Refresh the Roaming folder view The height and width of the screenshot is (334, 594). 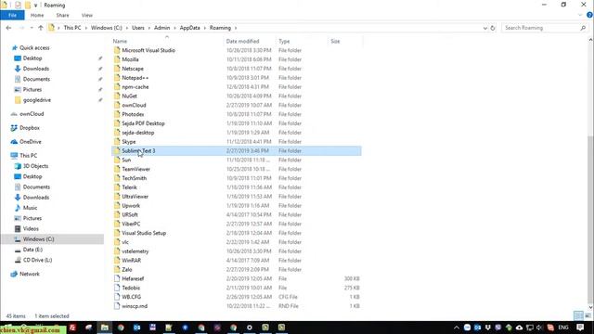(493, 28)
